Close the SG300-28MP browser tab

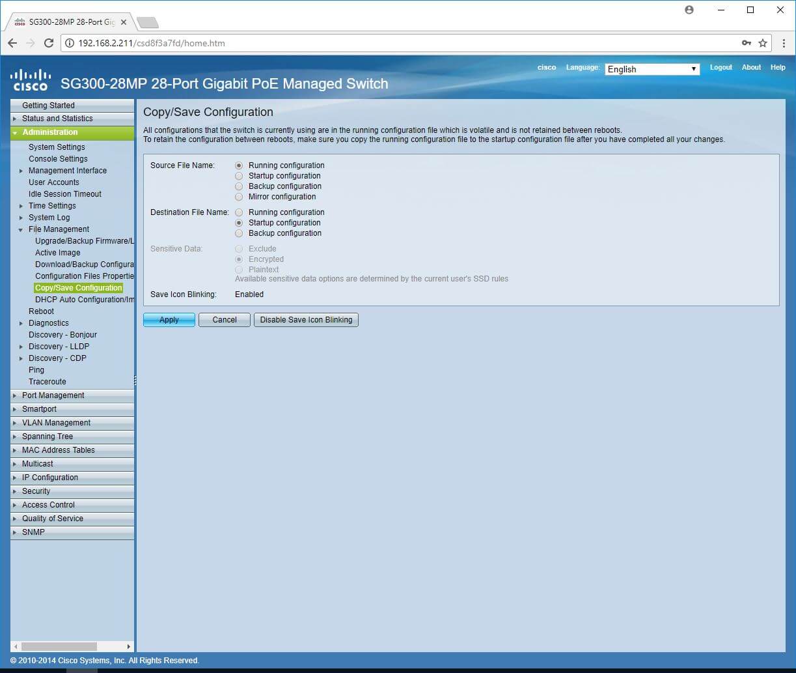pos(124,22)
